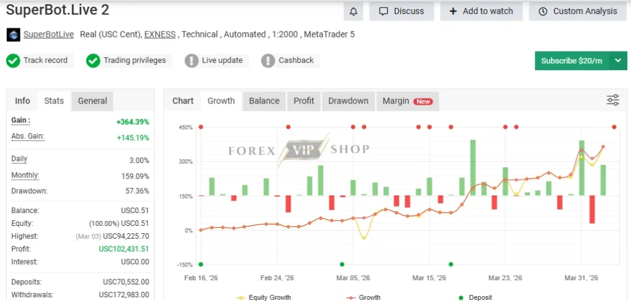631x301 pixels.
Task: Click the Abs. Gain label
Action: click(x=28, y=136)
